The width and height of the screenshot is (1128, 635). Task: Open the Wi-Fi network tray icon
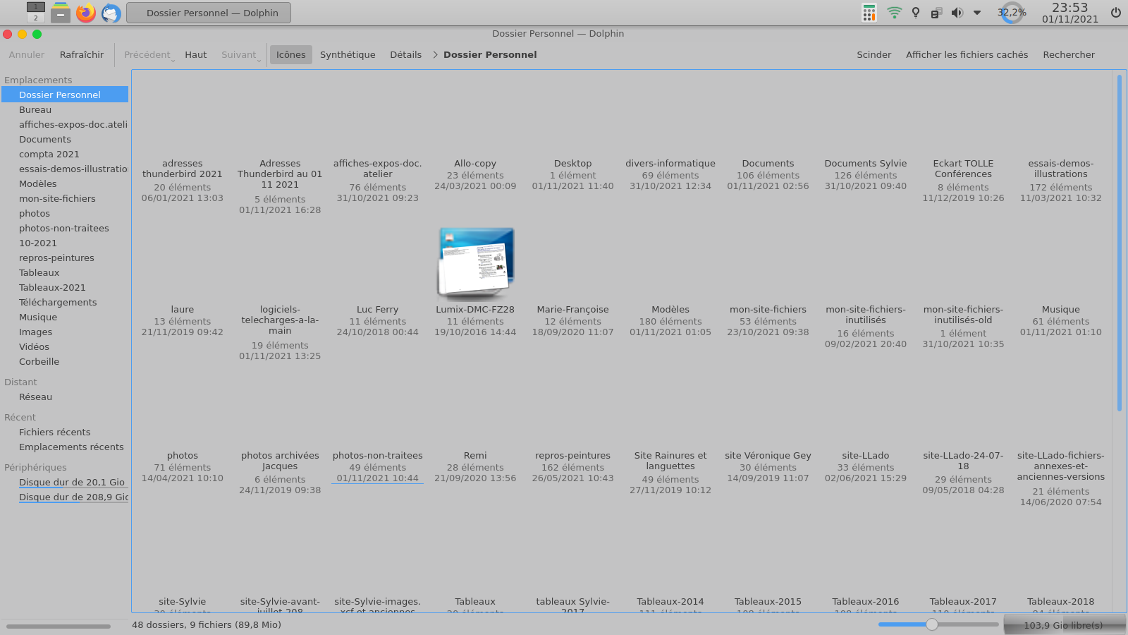(895, 13)
